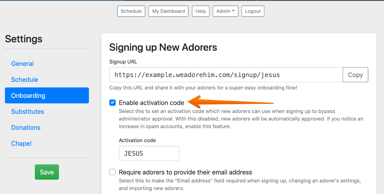Open the Admin dropdown menu

(225, 11)
